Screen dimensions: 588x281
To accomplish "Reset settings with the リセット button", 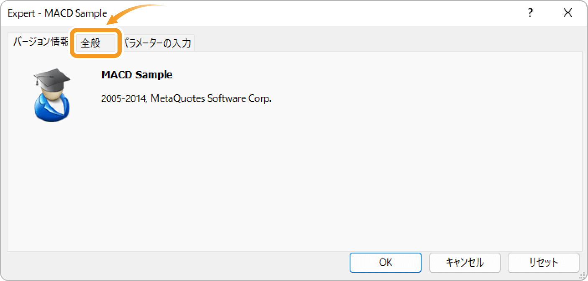I will point(544,262).
